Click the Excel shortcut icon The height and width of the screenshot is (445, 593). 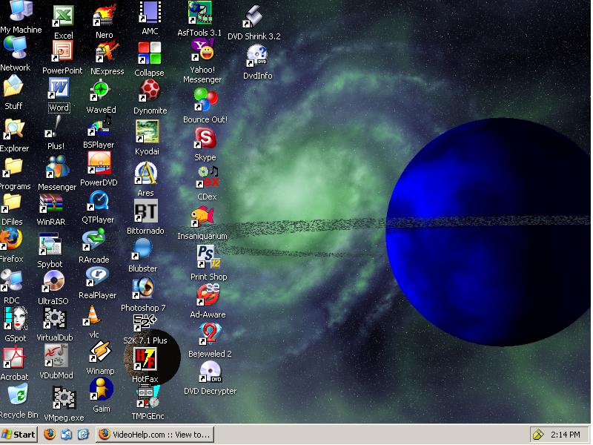pyautogui.click(x=63, y=16)
